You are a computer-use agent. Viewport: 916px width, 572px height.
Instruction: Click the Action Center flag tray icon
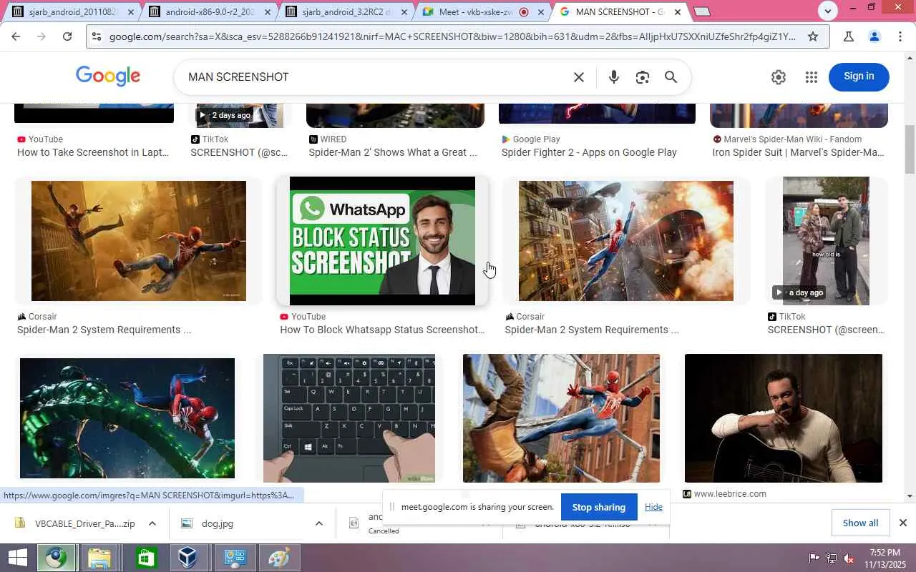814,558
